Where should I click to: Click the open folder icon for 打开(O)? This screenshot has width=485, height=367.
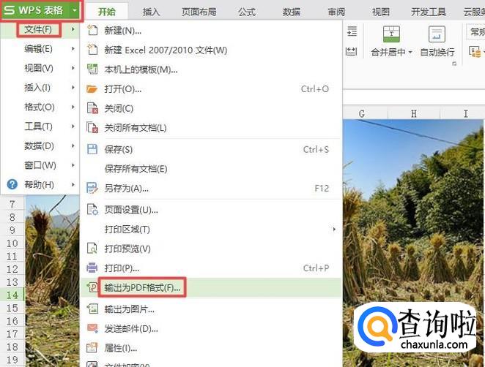(x=92, y=89)
